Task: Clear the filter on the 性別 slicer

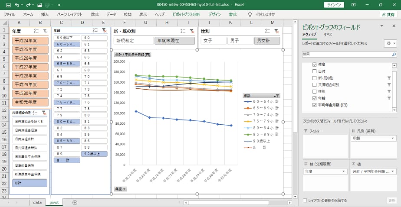Action: point(276,31)
